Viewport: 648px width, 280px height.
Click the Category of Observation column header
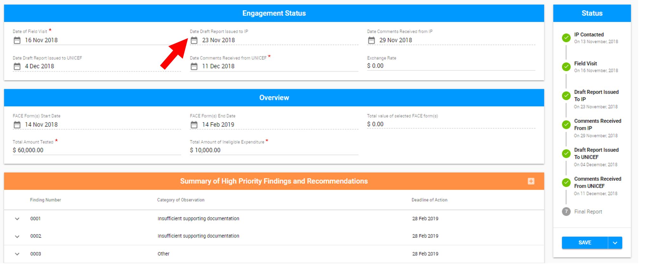181,200
